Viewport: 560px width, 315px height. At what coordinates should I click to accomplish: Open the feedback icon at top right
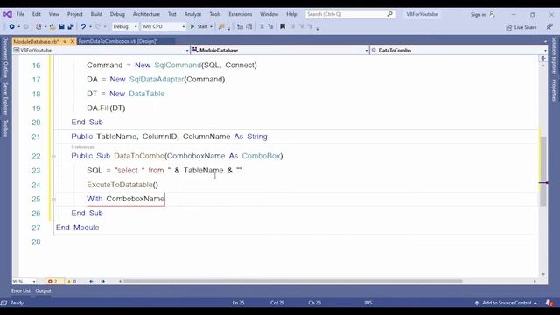pyautogui.click(x=549, y=27)
